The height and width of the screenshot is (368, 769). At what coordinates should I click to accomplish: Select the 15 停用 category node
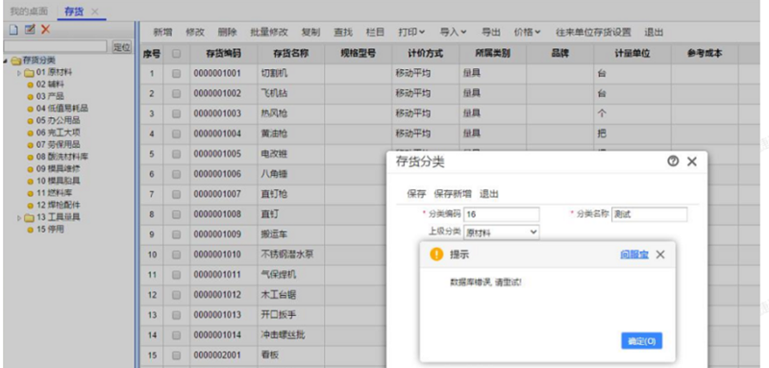45,230
